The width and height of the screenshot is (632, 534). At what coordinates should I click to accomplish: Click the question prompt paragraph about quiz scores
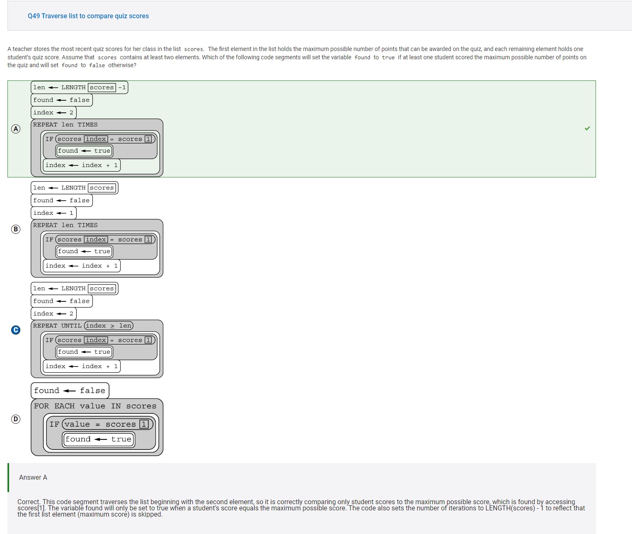coord(297,57)
